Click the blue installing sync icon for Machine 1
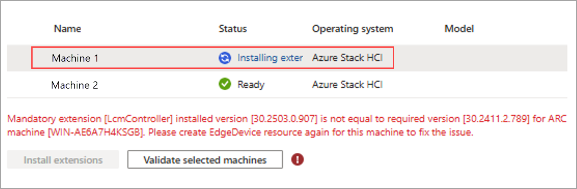This screenshot has width=577, height=189. pos(225,58)
